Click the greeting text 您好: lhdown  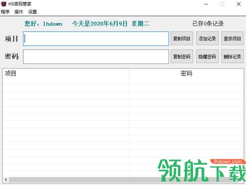(43, 24)
